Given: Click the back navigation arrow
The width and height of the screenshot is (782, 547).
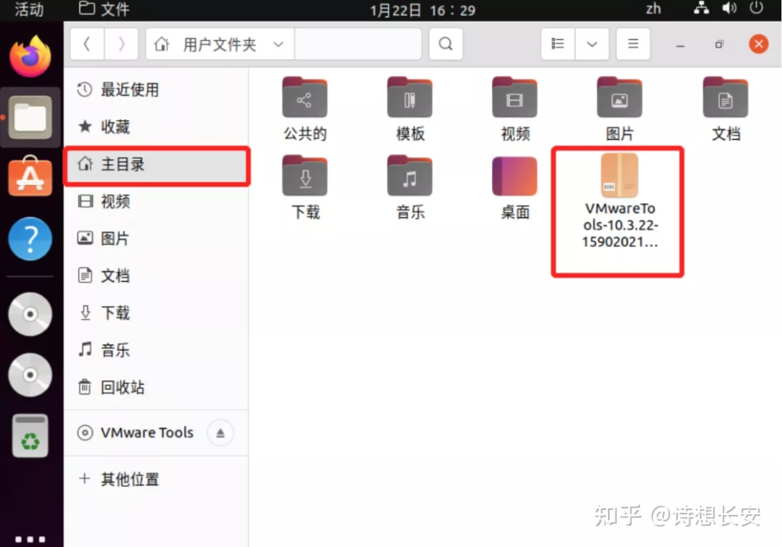Looking at the screenshot, I should [x=87, y=44].
